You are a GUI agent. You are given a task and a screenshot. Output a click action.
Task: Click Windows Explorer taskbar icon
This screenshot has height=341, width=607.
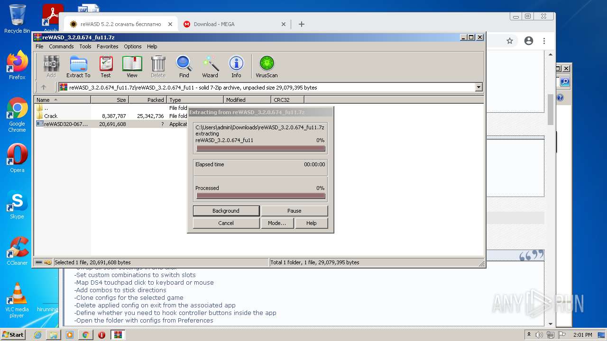pos(54,335)
